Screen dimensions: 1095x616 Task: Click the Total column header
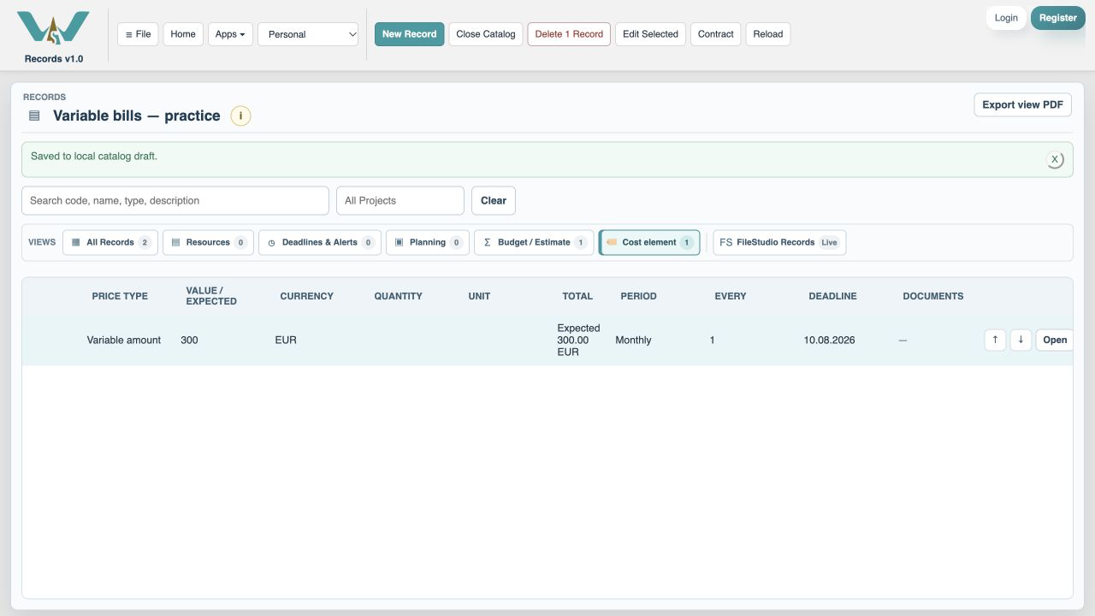point(577,296)
